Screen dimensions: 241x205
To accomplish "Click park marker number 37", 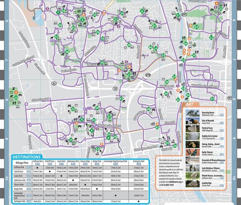I will (212, 99).
